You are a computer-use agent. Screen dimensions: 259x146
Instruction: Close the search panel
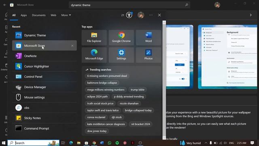(159, 15)
